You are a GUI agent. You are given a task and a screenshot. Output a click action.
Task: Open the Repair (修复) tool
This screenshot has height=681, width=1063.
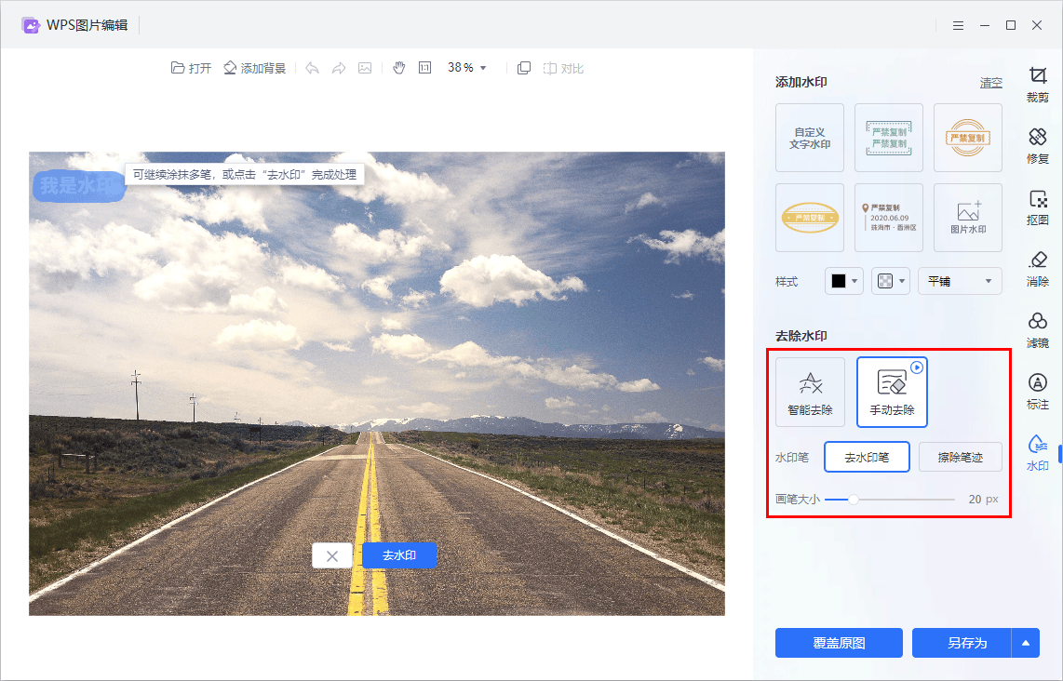pos(1037,145)
